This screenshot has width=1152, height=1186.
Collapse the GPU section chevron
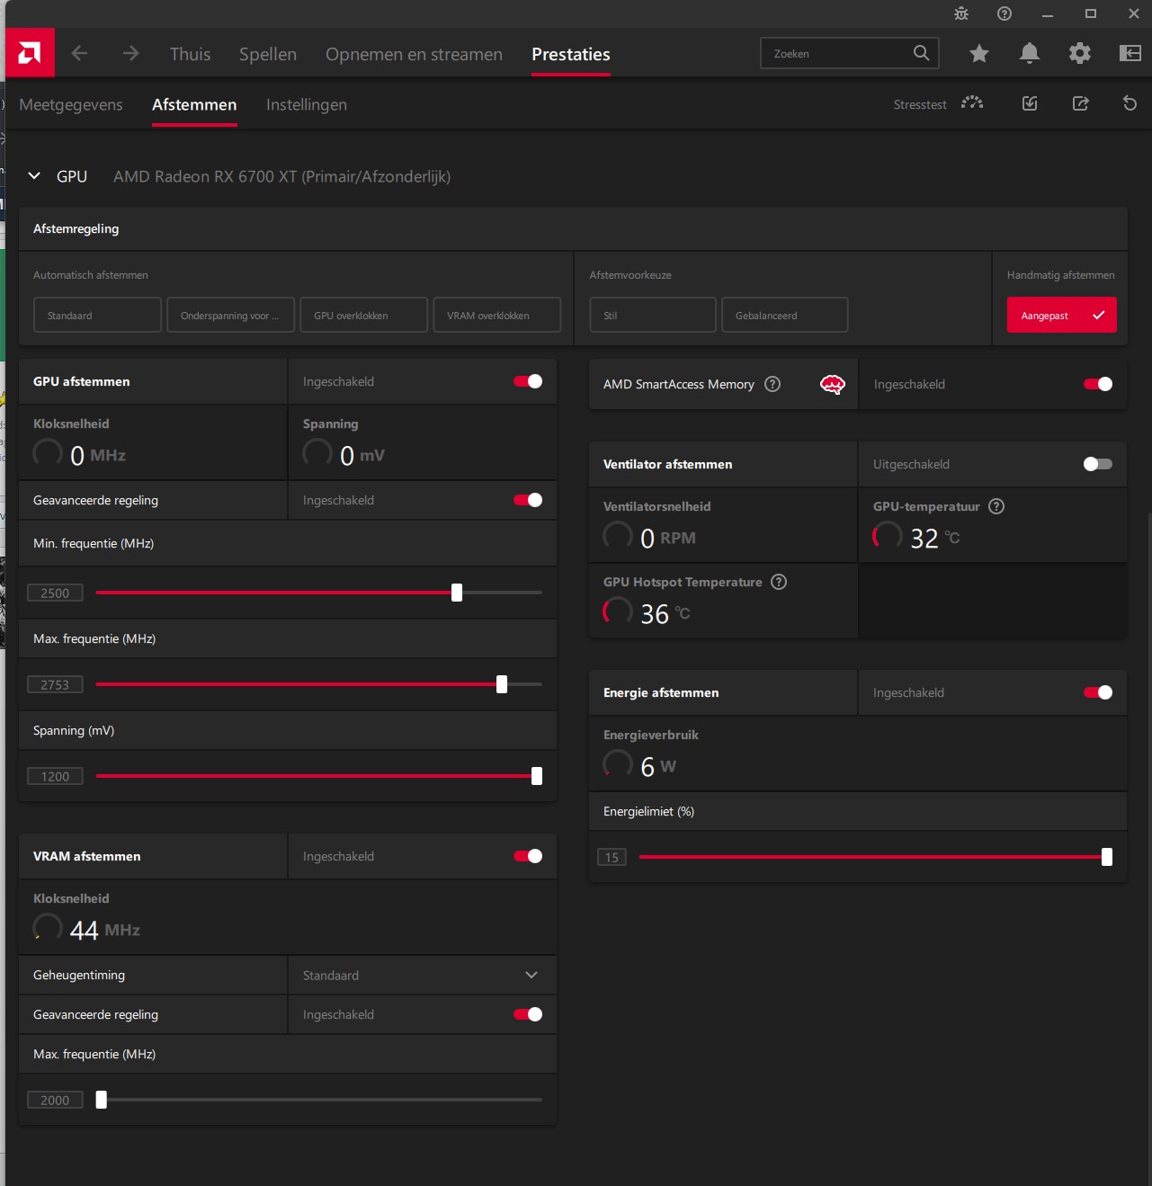coord(34,176)
